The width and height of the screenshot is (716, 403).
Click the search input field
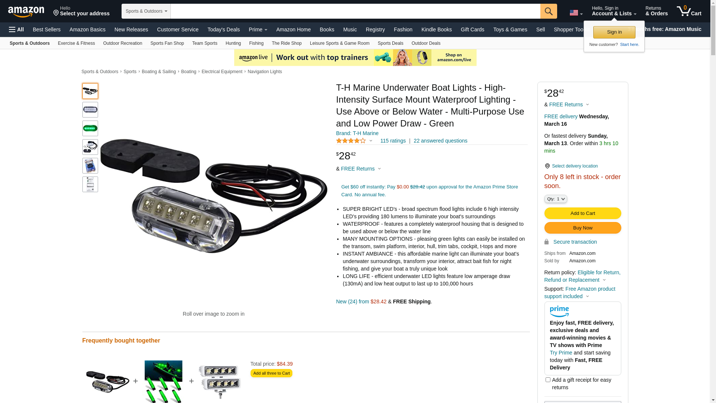coord(355,11)
